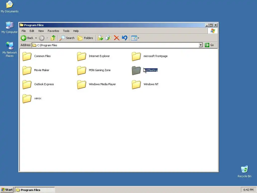
Task: Click the greyed Forward arrow icon
Action: pyautogui.click(x=42, y=38)
